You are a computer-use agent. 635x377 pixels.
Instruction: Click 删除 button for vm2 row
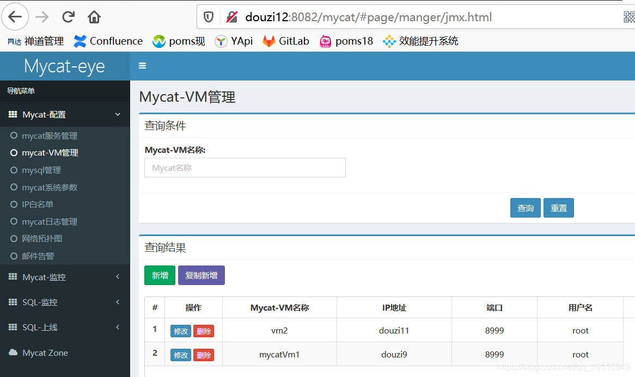(204, 331)
